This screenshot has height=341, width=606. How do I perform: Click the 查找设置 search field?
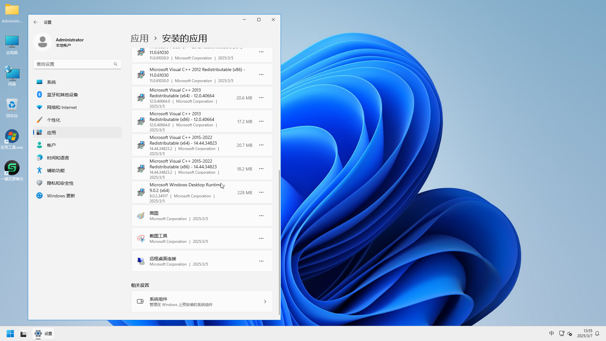click(77, 64)
